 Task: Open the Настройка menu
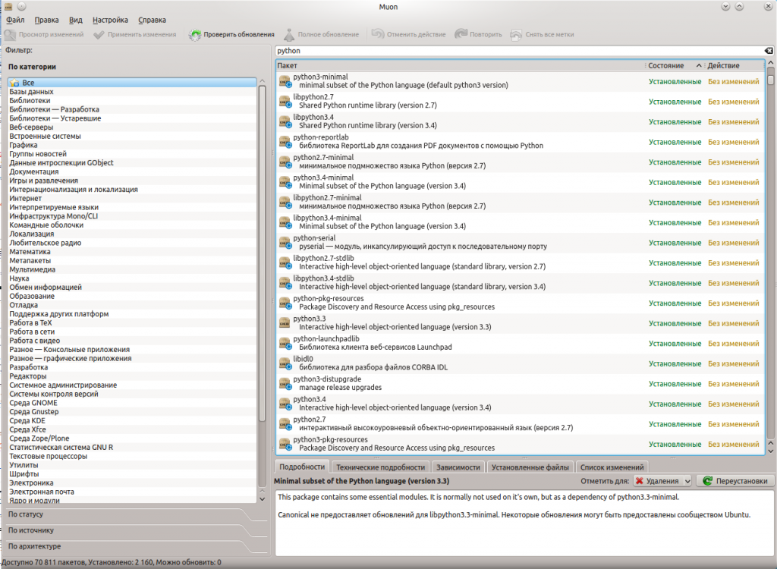point(110,20)
